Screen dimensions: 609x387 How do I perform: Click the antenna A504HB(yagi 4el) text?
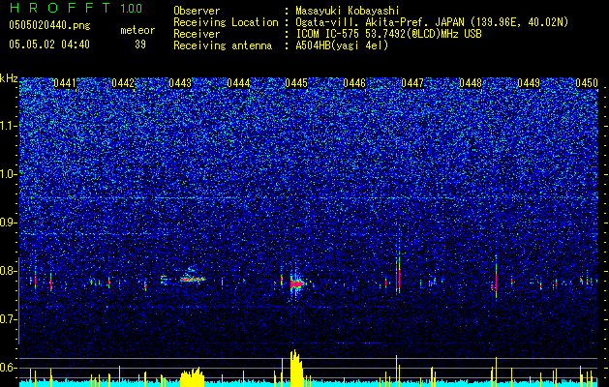(342, 45)
